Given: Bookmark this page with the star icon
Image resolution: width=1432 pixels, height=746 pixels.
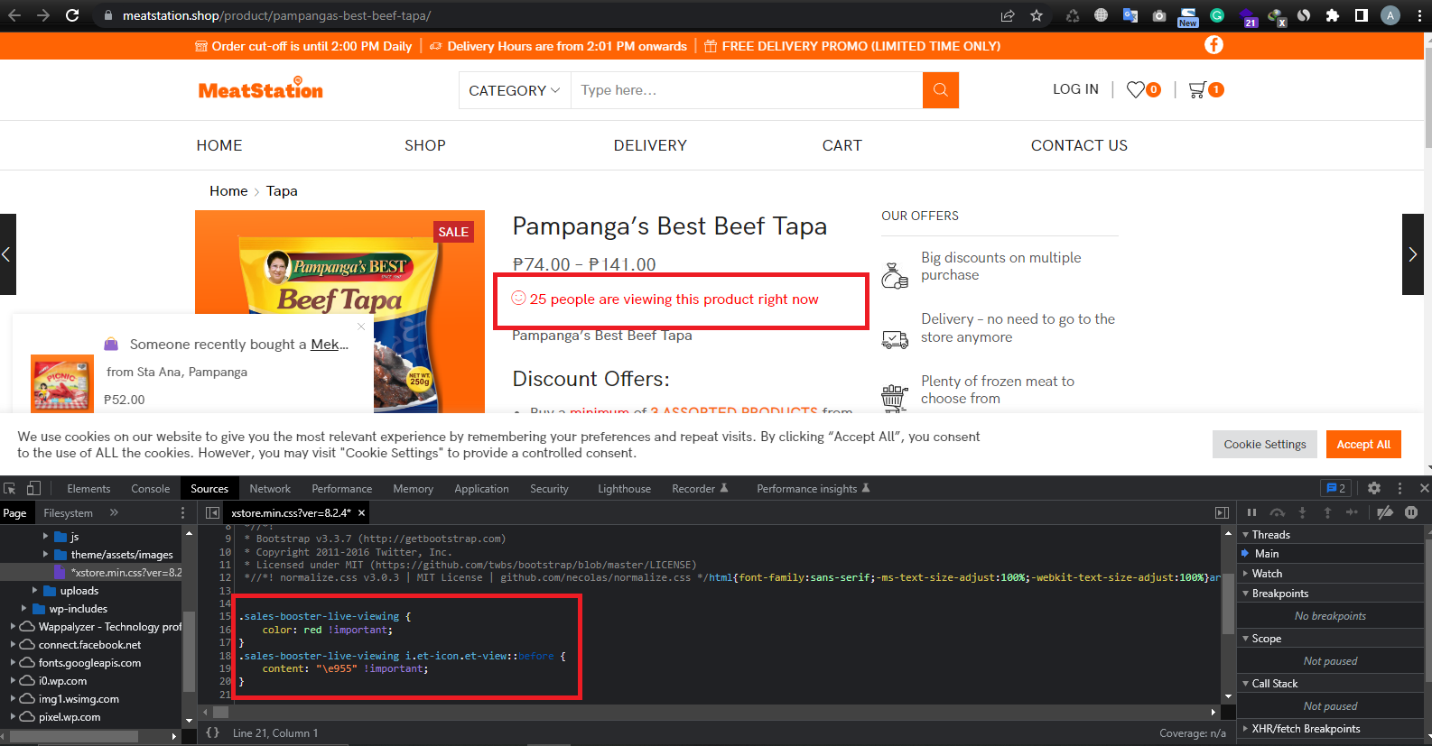Looking at the screenshot, I should [x=1037, y=15].
